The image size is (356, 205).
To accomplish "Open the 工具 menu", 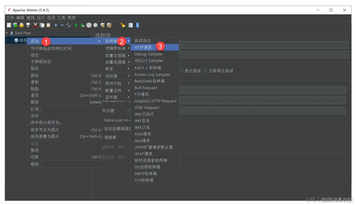I will [x=61, y=18].
